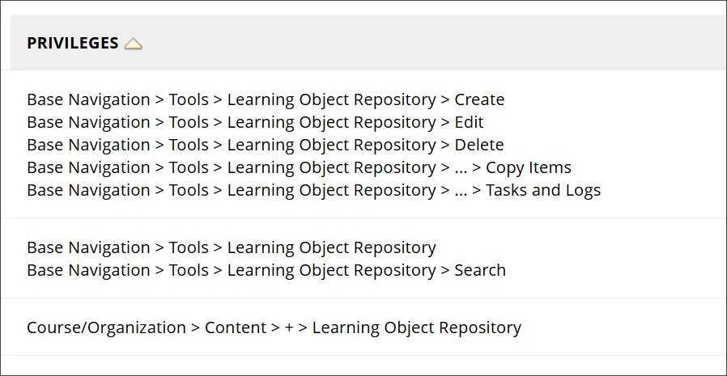
Task: Click Learning Object Repository in the Course/Organization row
Action: (x=416, y=328)
